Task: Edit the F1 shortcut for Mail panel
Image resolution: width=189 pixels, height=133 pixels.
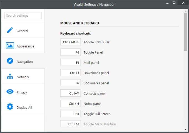Action: [71, 62]
